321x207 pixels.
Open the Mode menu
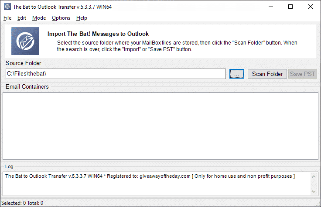39,18
